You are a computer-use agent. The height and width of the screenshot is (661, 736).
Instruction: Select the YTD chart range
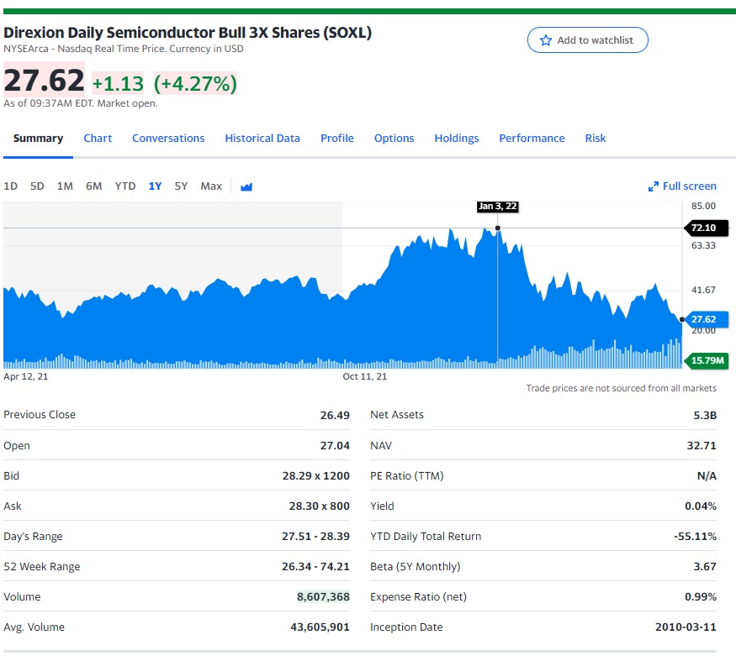124,186
